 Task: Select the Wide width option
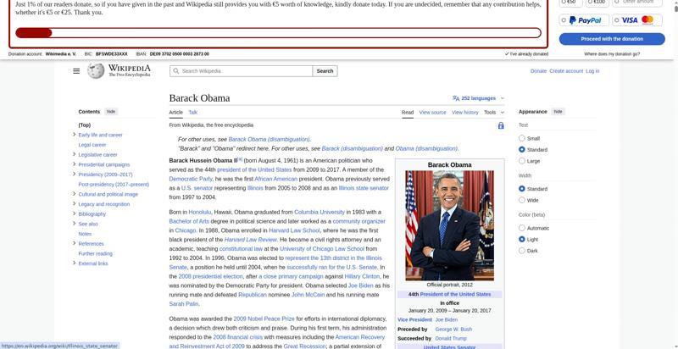(522, 201)
